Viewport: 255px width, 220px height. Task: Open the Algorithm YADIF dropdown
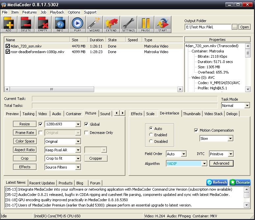pos(204,163)
